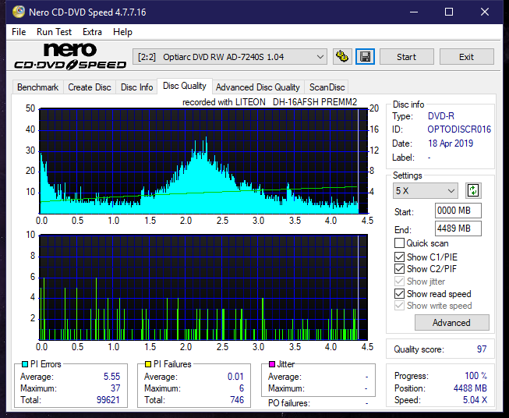The height and width of the screenshot is (418, 509).
Task: Toggle the Show jitter checkbox
Action: [x=399, y=282]
